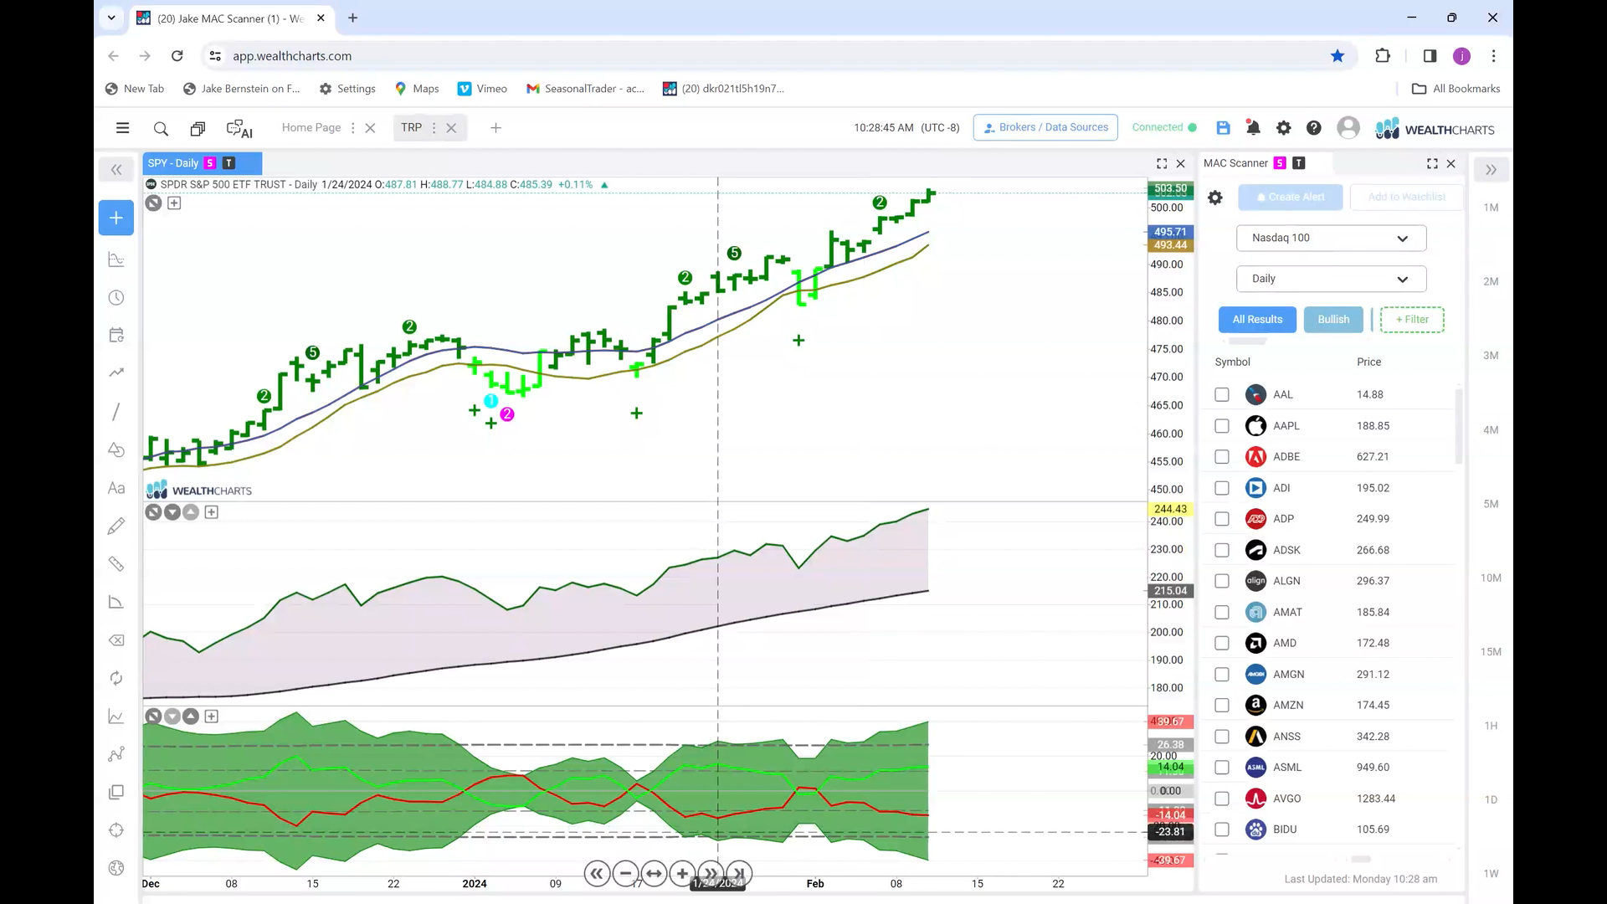Check the AMZN row checkbox
Image resolution: width=1607 pixels, height=904 pixels.
coord(1222,706)
